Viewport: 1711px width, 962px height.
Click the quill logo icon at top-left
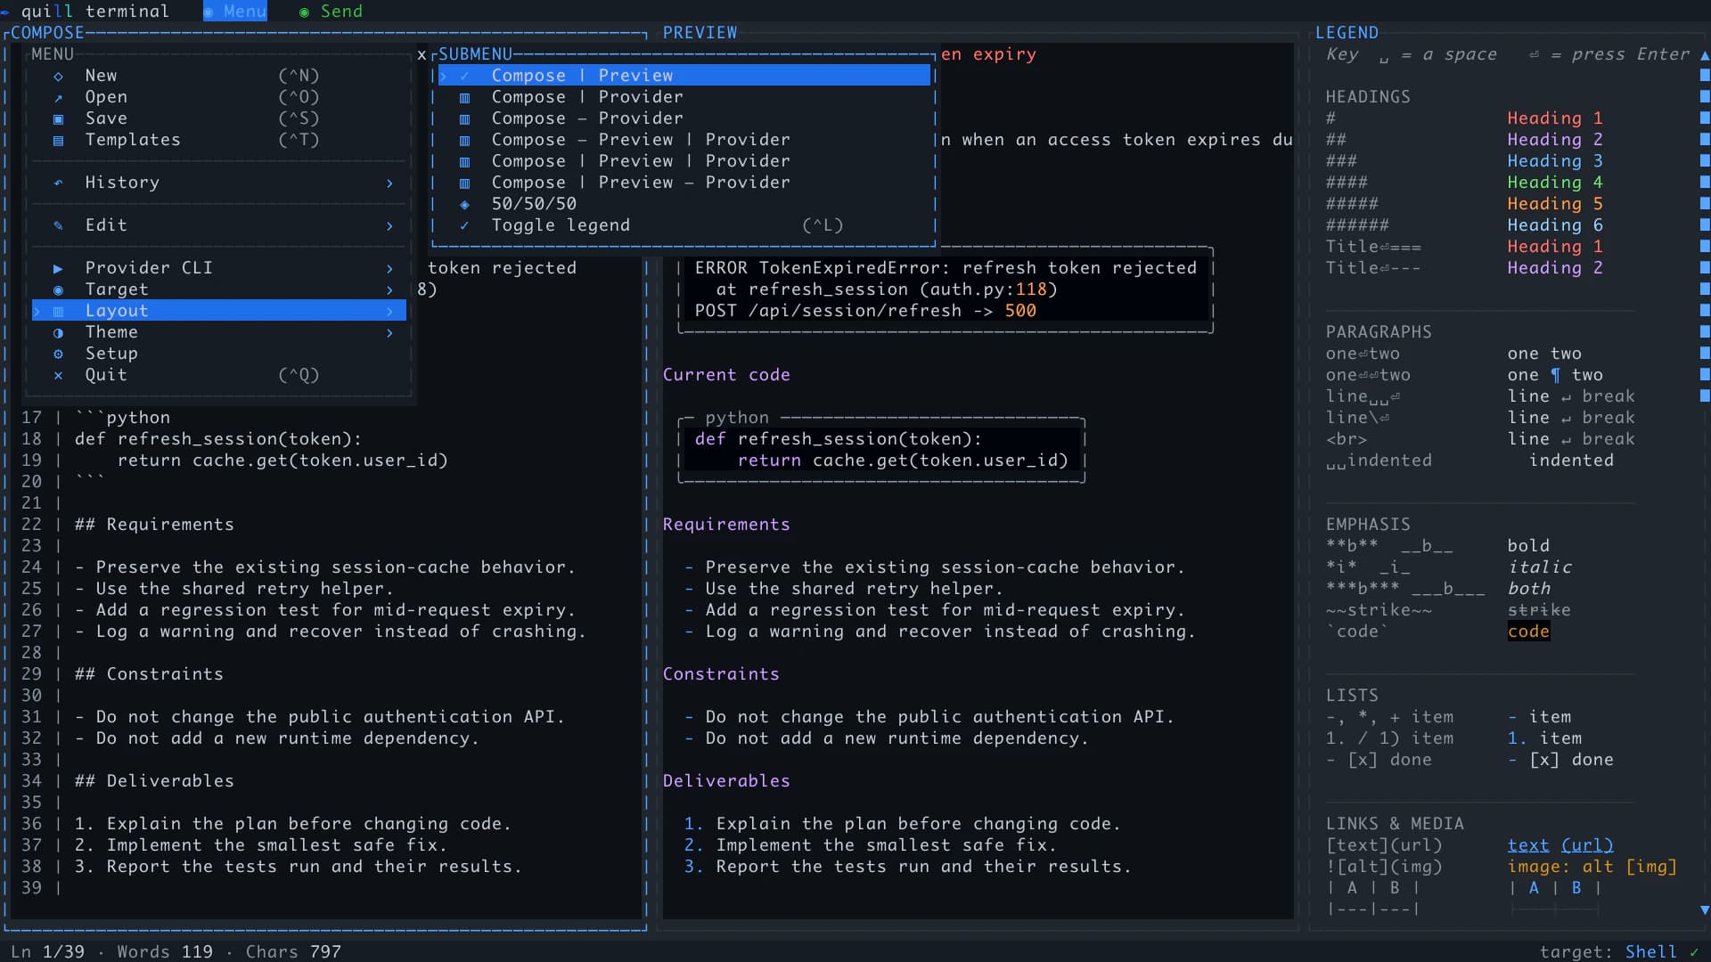point(5,12)
